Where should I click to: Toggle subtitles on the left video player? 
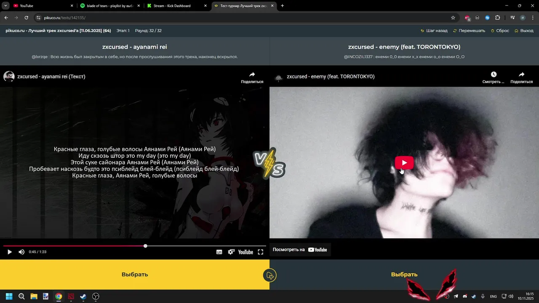pos(219,252)
